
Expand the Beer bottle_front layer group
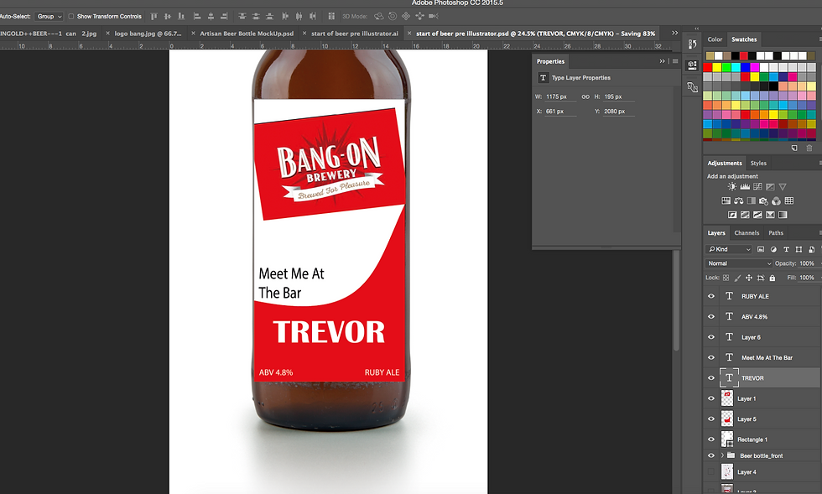[x=722, y=455]
